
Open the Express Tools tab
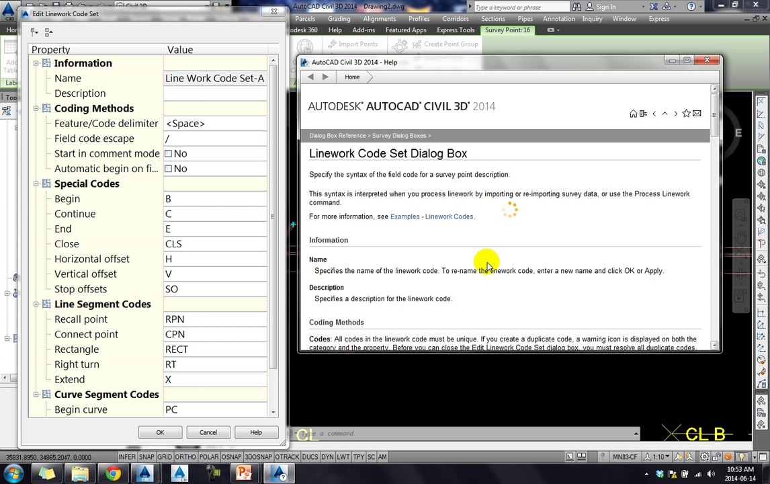tap(456, 30)
